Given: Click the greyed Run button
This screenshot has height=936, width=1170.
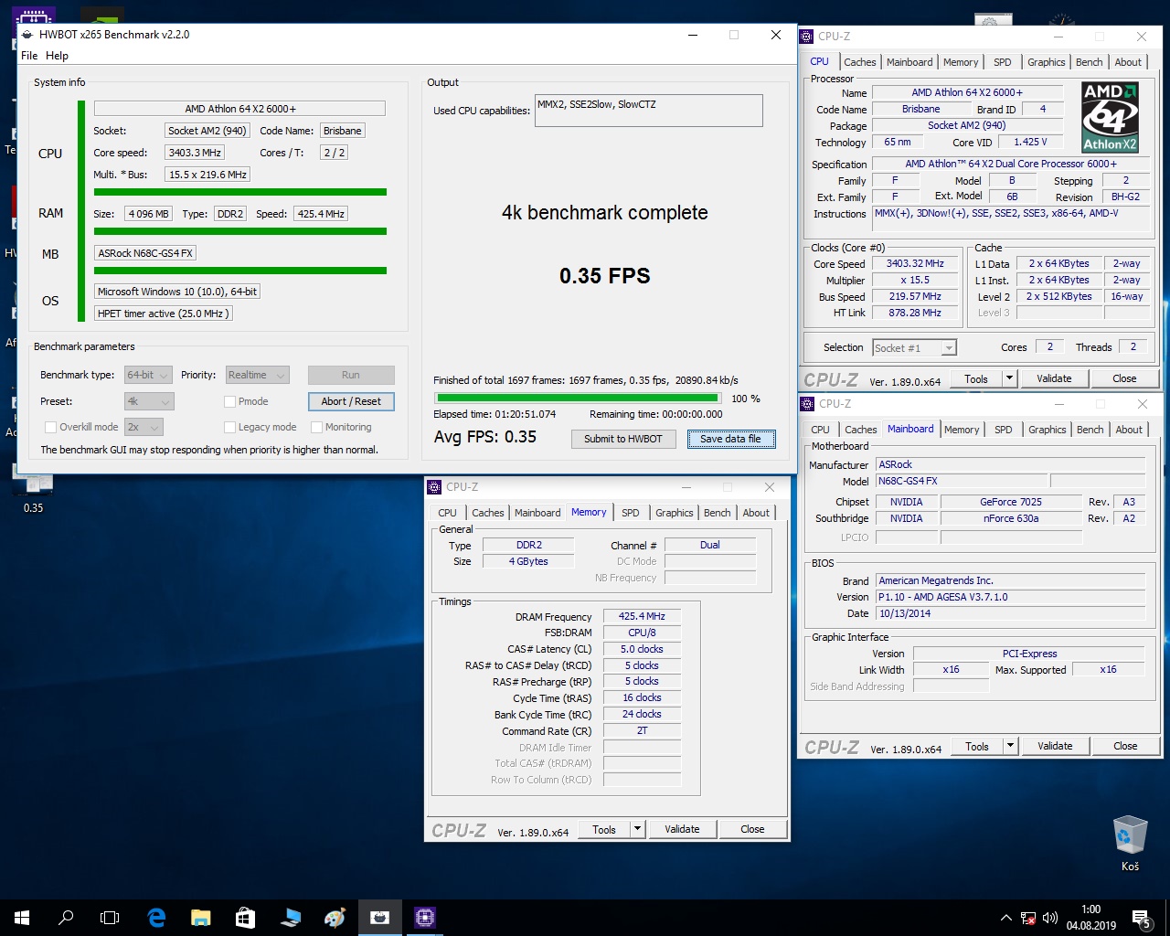Looking at the screenshot, I should pos(351,375).
